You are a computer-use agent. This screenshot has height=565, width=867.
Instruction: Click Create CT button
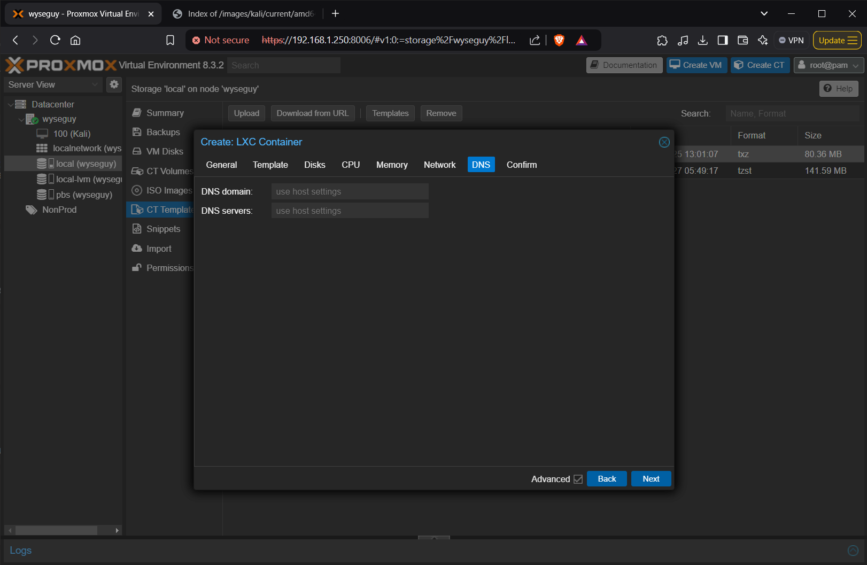pyautogui.click(x=760, y=65)
